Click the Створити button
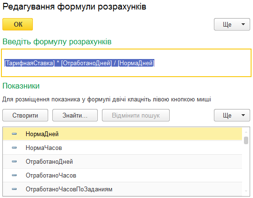The width and height of the screenshot is (253, 198). click(25, 115)
